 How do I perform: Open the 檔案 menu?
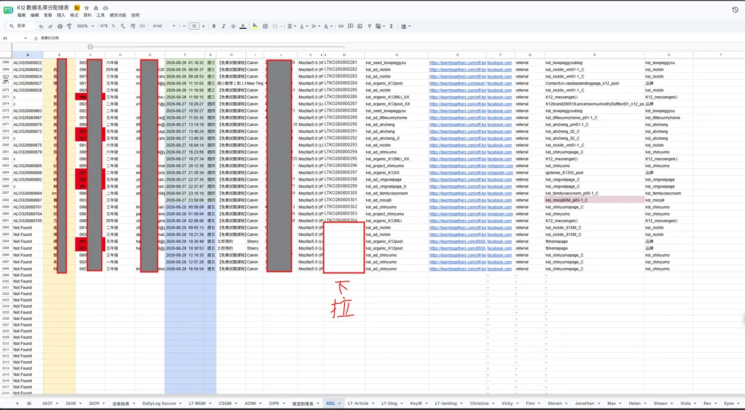(21, 15)
